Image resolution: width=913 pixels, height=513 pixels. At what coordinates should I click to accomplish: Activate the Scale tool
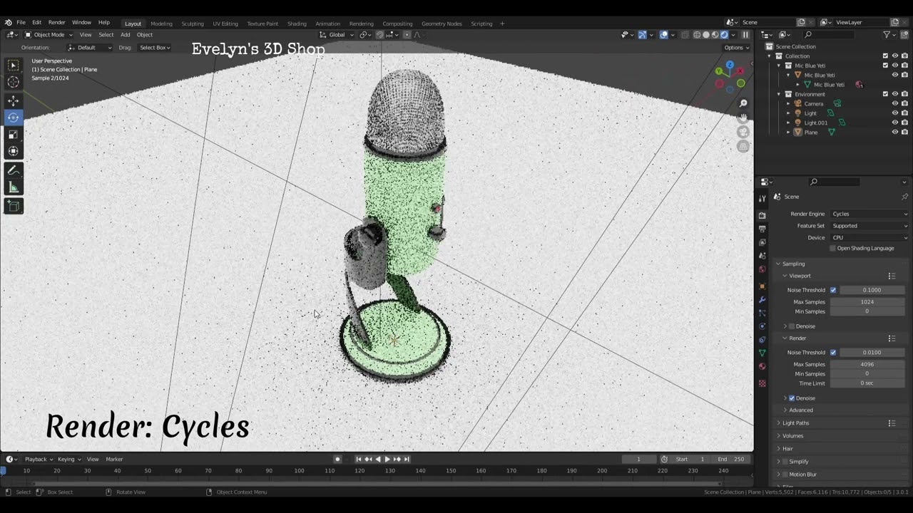[14, 135]
